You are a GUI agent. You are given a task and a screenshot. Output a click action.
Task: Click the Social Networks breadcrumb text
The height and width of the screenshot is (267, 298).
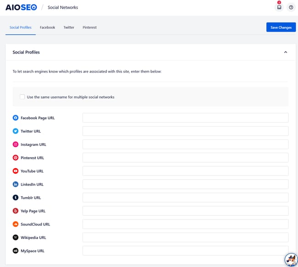point(63,7)
